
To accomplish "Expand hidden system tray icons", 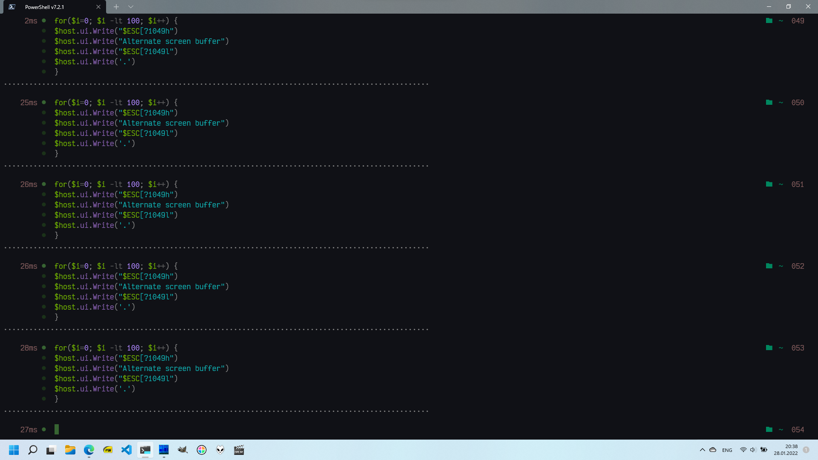I will [702, 450].
